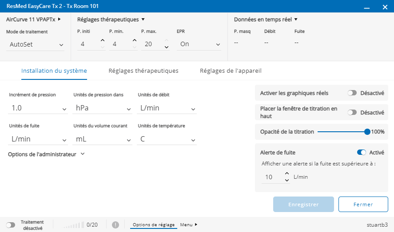The width and height of the screenshot is (394, 232).
Task: Disable the Alerte de fuite switch
Action: 361,152
